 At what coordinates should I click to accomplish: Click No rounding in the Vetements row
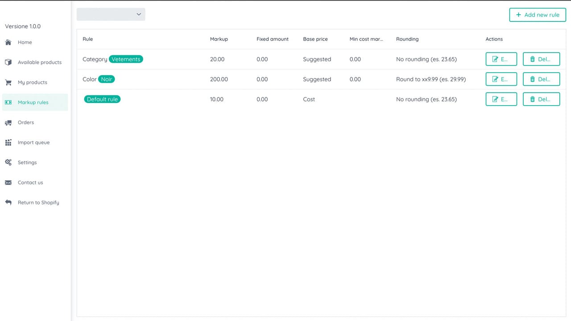point(426,59)
